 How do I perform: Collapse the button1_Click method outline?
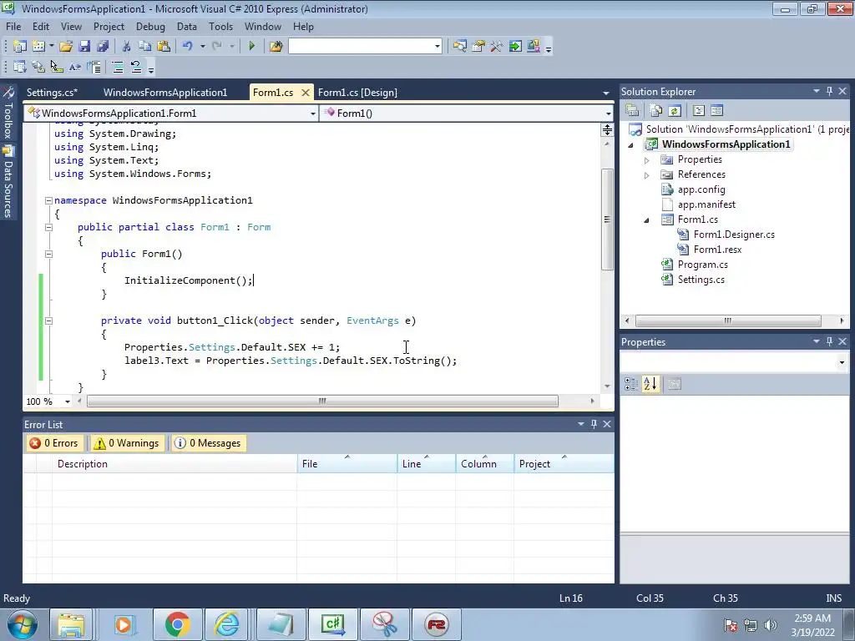coord(48,321)
